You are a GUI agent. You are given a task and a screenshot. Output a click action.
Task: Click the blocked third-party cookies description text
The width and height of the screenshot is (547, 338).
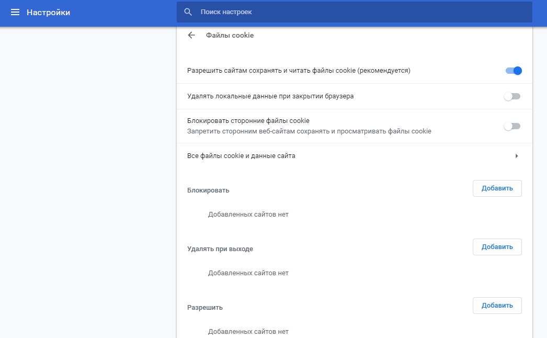point(310,131)
